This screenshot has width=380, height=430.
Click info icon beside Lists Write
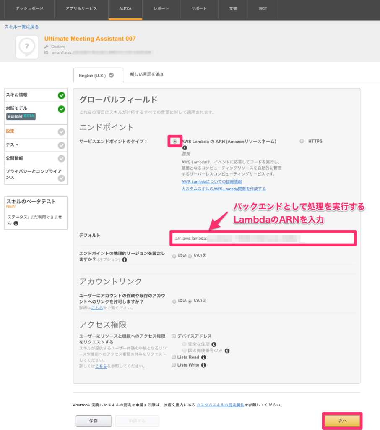[203, 365]
